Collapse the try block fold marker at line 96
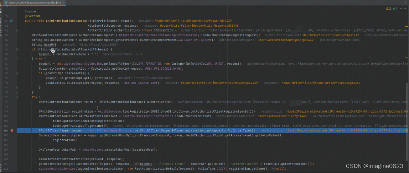 (x=17, y=97)
